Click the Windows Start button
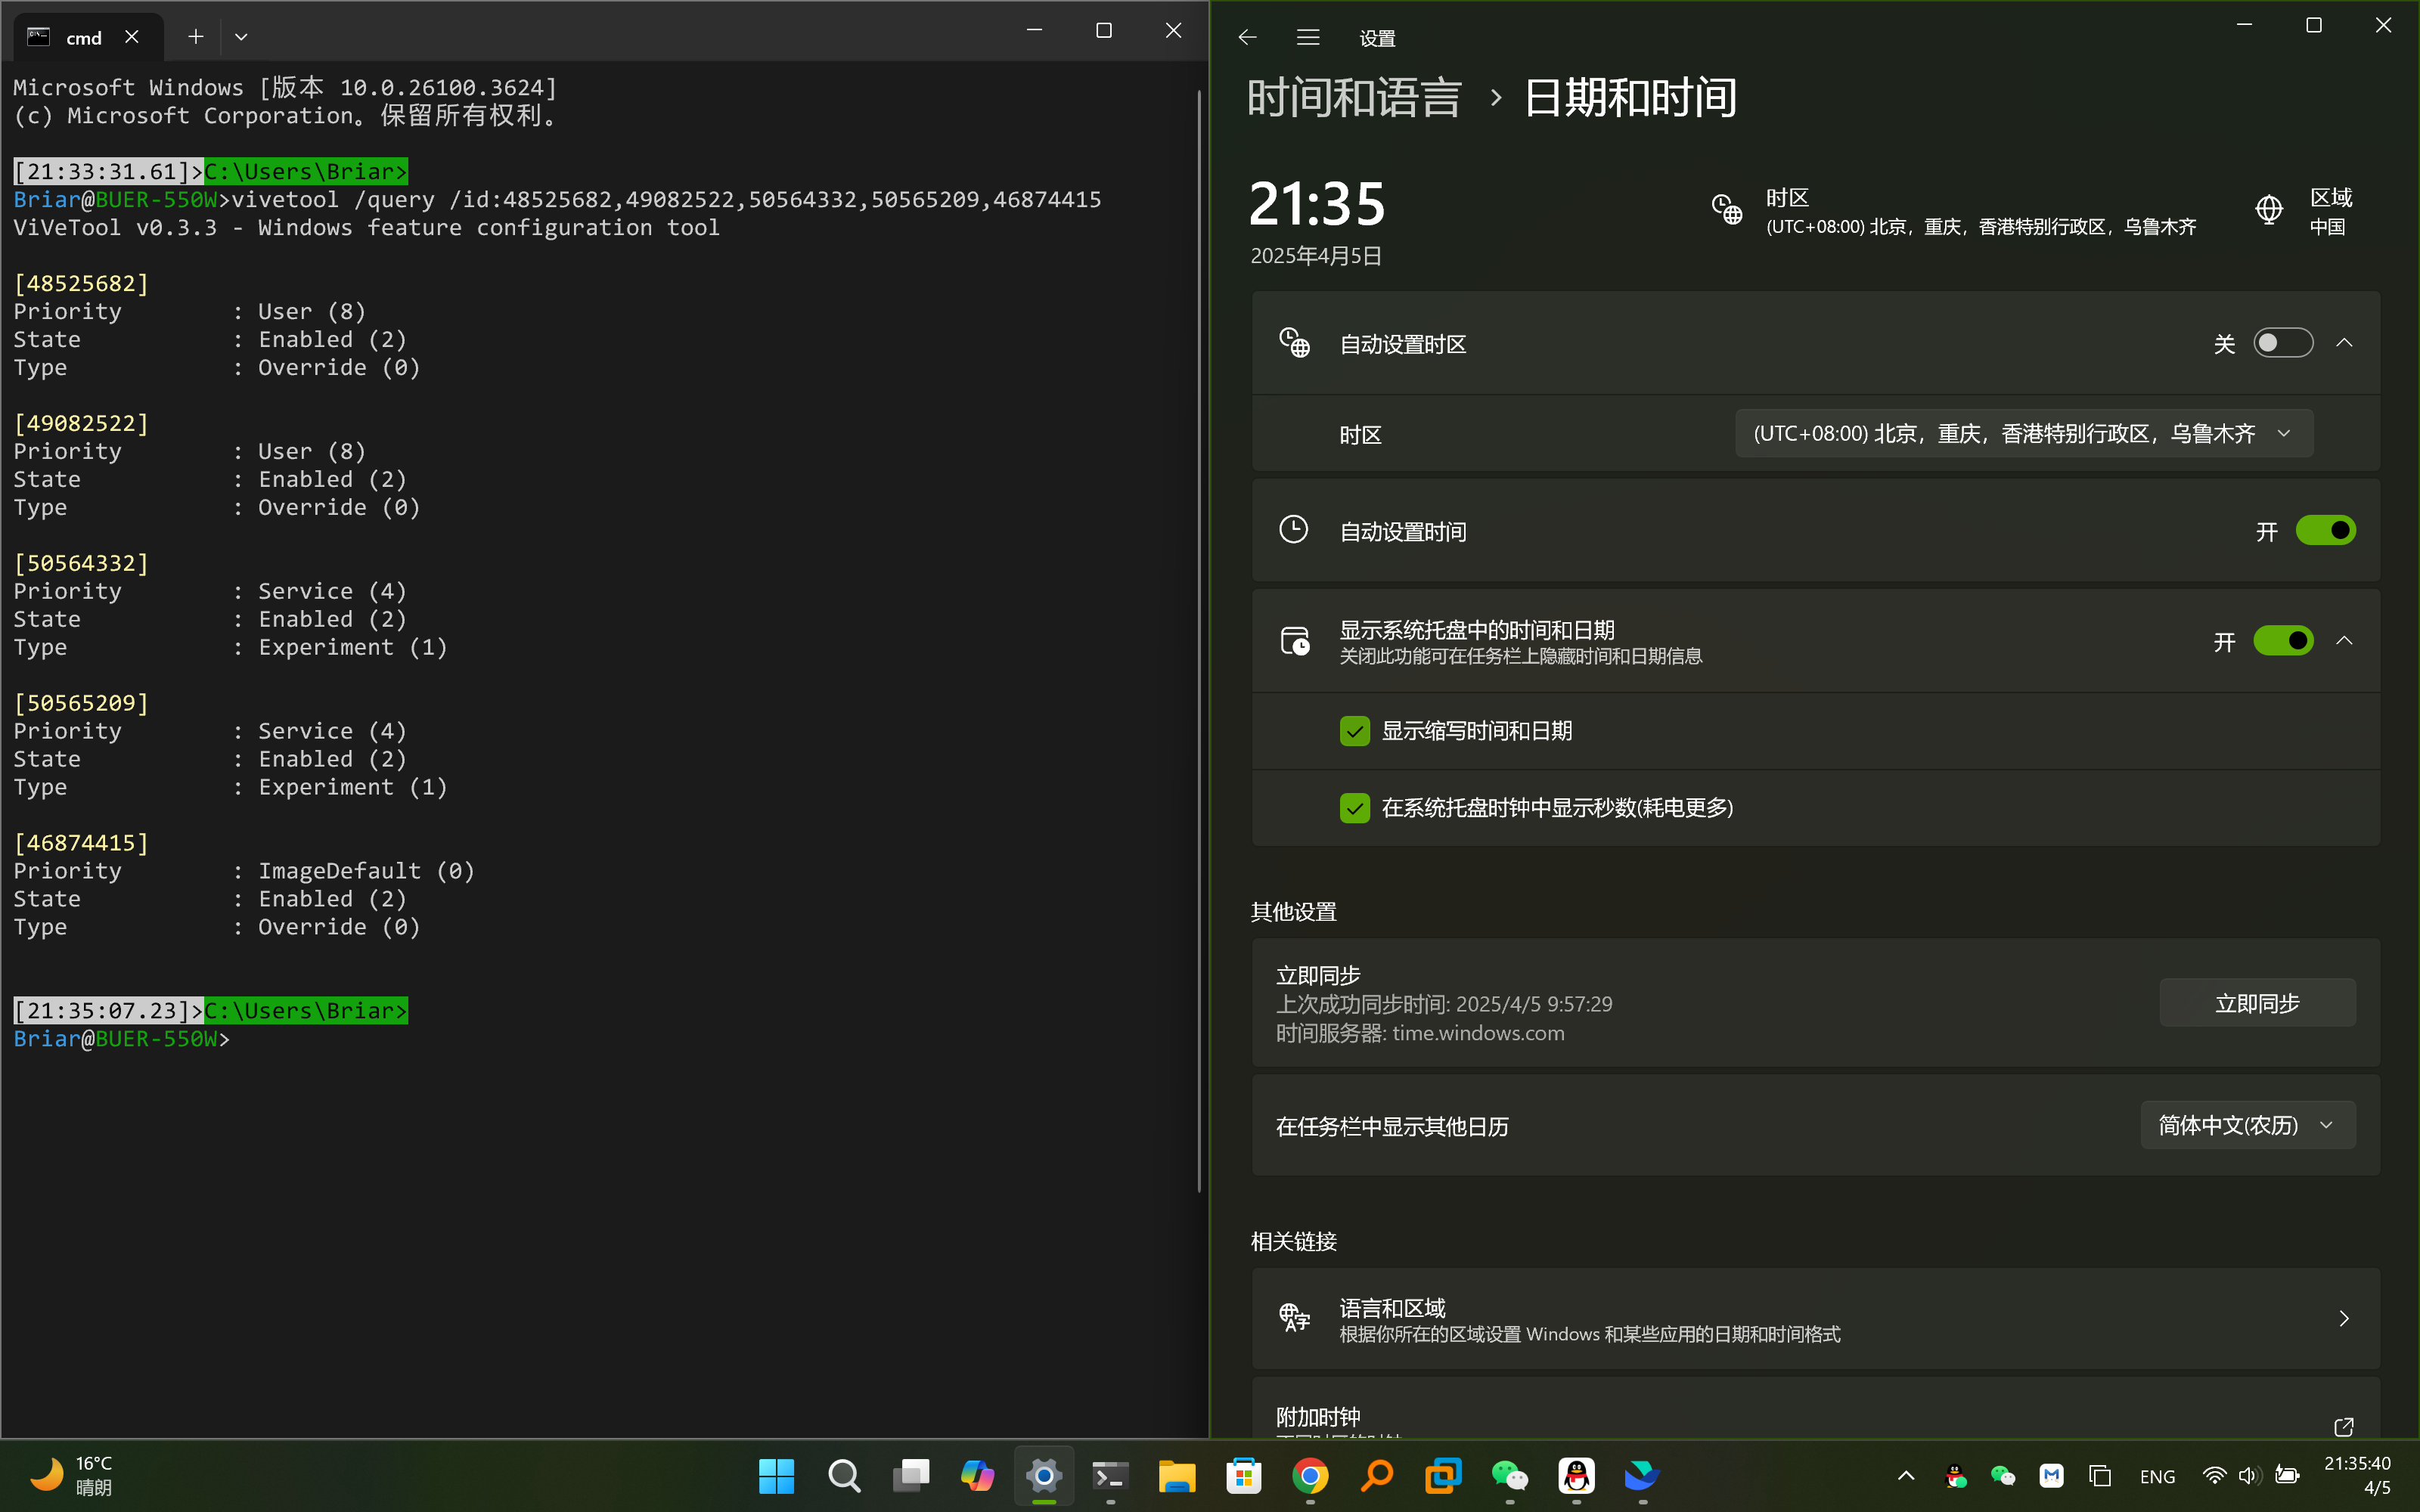This screenshot has width=2420, height=1512. [x=776, y=1475]
